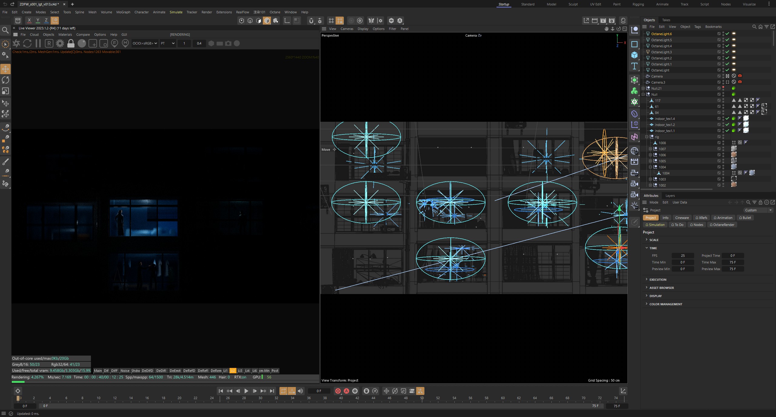Open the OCIO sRGB dropdown in Live Viewer
The image size is (776, 417).
(x=145, y=43)
